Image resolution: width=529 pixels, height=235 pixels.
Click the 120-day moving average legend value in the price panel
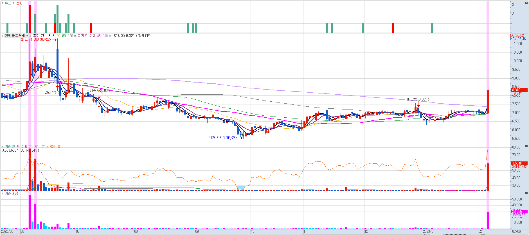(70, 36)
